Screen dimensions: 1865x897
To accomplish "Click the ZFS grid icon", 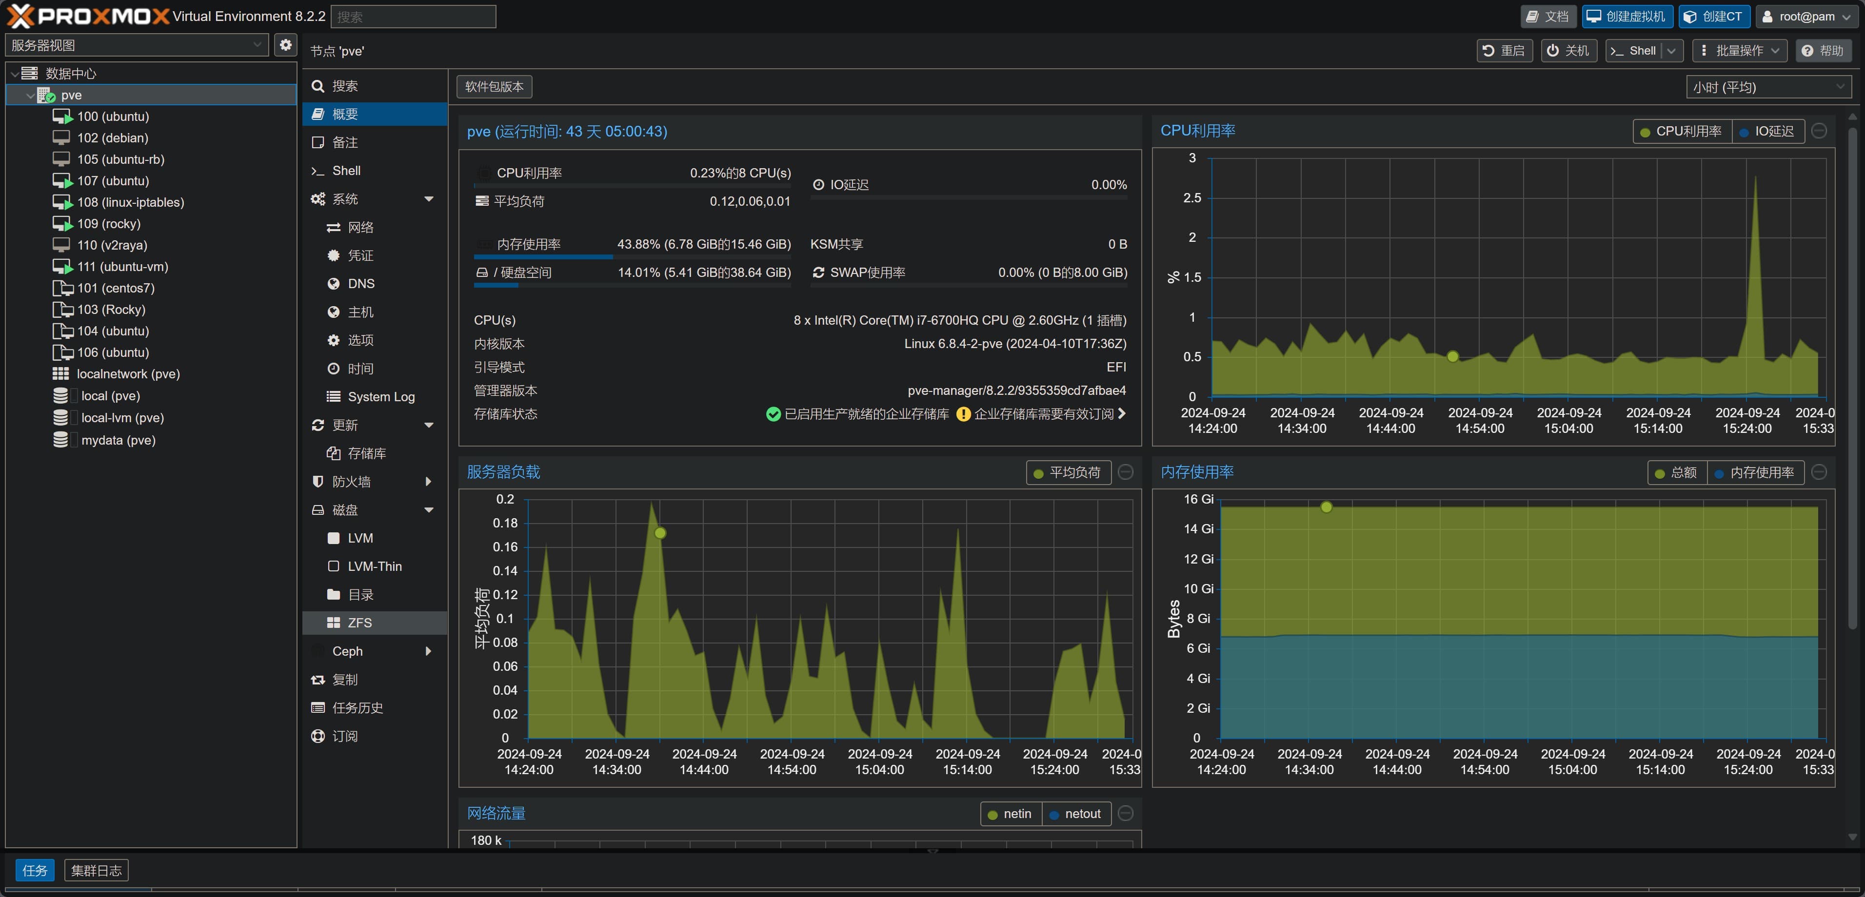I will click(x=333, y=623).
